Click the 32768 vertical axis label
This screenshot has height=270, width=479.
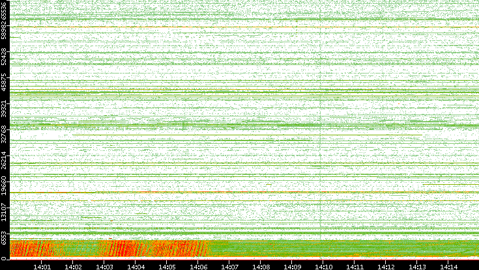pos(5,133)
